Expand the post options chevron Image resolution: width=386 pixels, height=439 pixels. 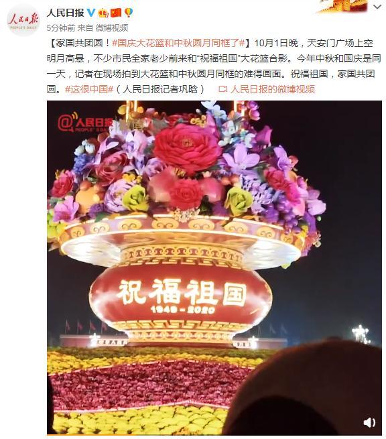click(377, 7)
